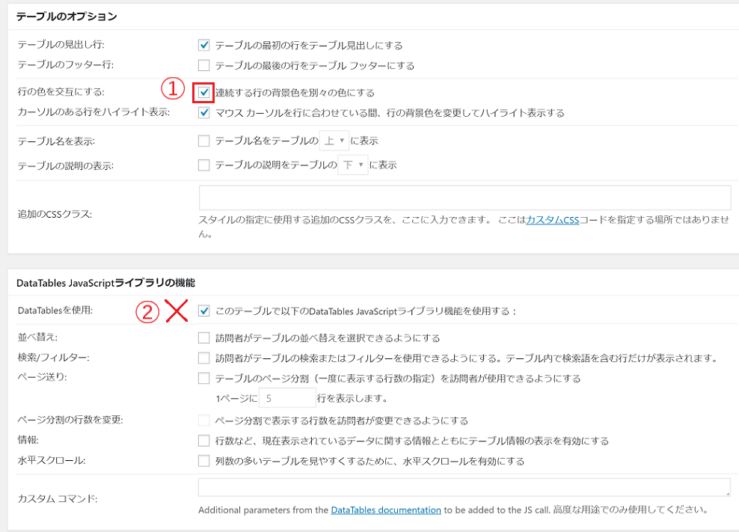This screenshot has height=532, width=739.
Task: Click text ページ分割で表示する行数を訪問者が変更できるようにする
Action: [x=342, y=421]
